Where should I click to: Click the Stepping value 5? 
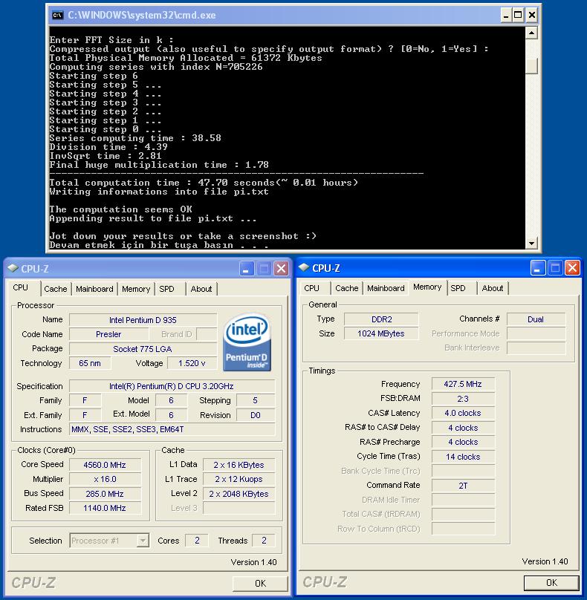(x=256, y=401)
